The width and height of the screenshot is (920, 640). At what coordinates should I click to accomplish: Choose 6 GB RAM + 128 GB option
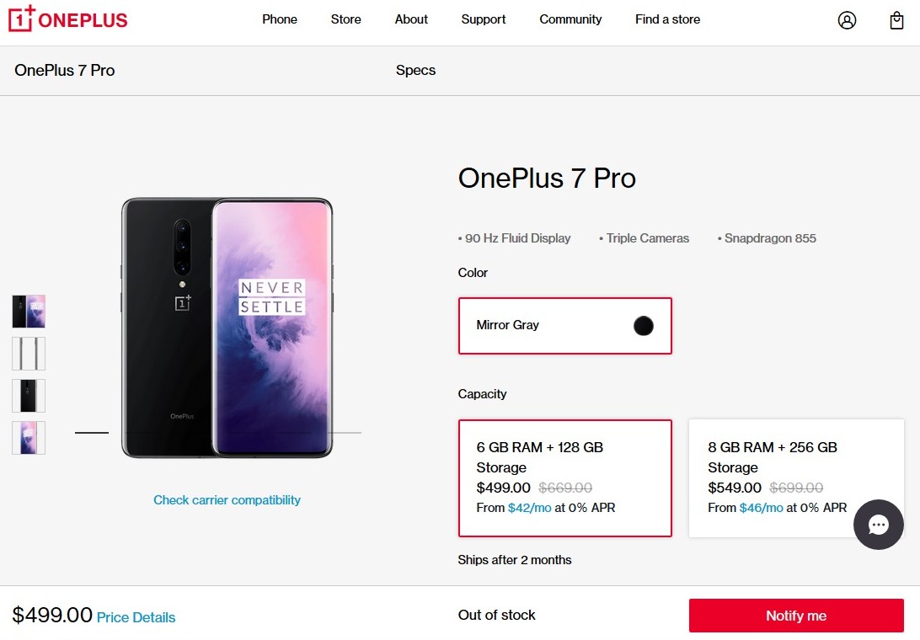tap(564, 477)
